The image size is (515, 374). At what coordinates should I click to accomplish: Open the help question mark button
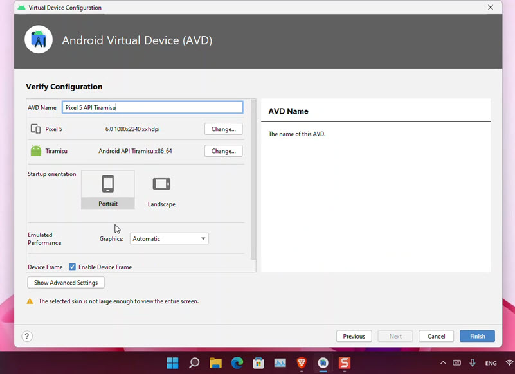[27, 336]
